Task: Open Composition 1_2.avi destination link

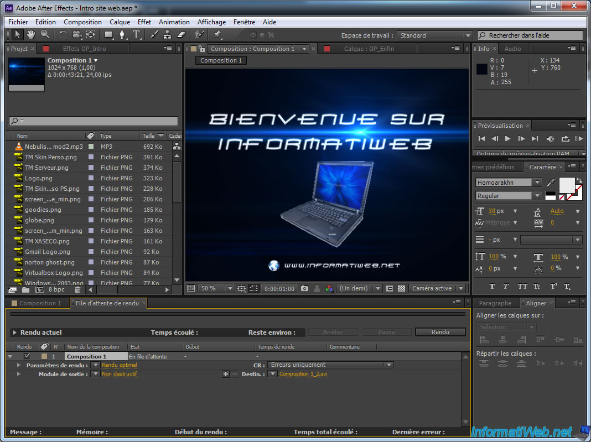Action: pos(303,374)
